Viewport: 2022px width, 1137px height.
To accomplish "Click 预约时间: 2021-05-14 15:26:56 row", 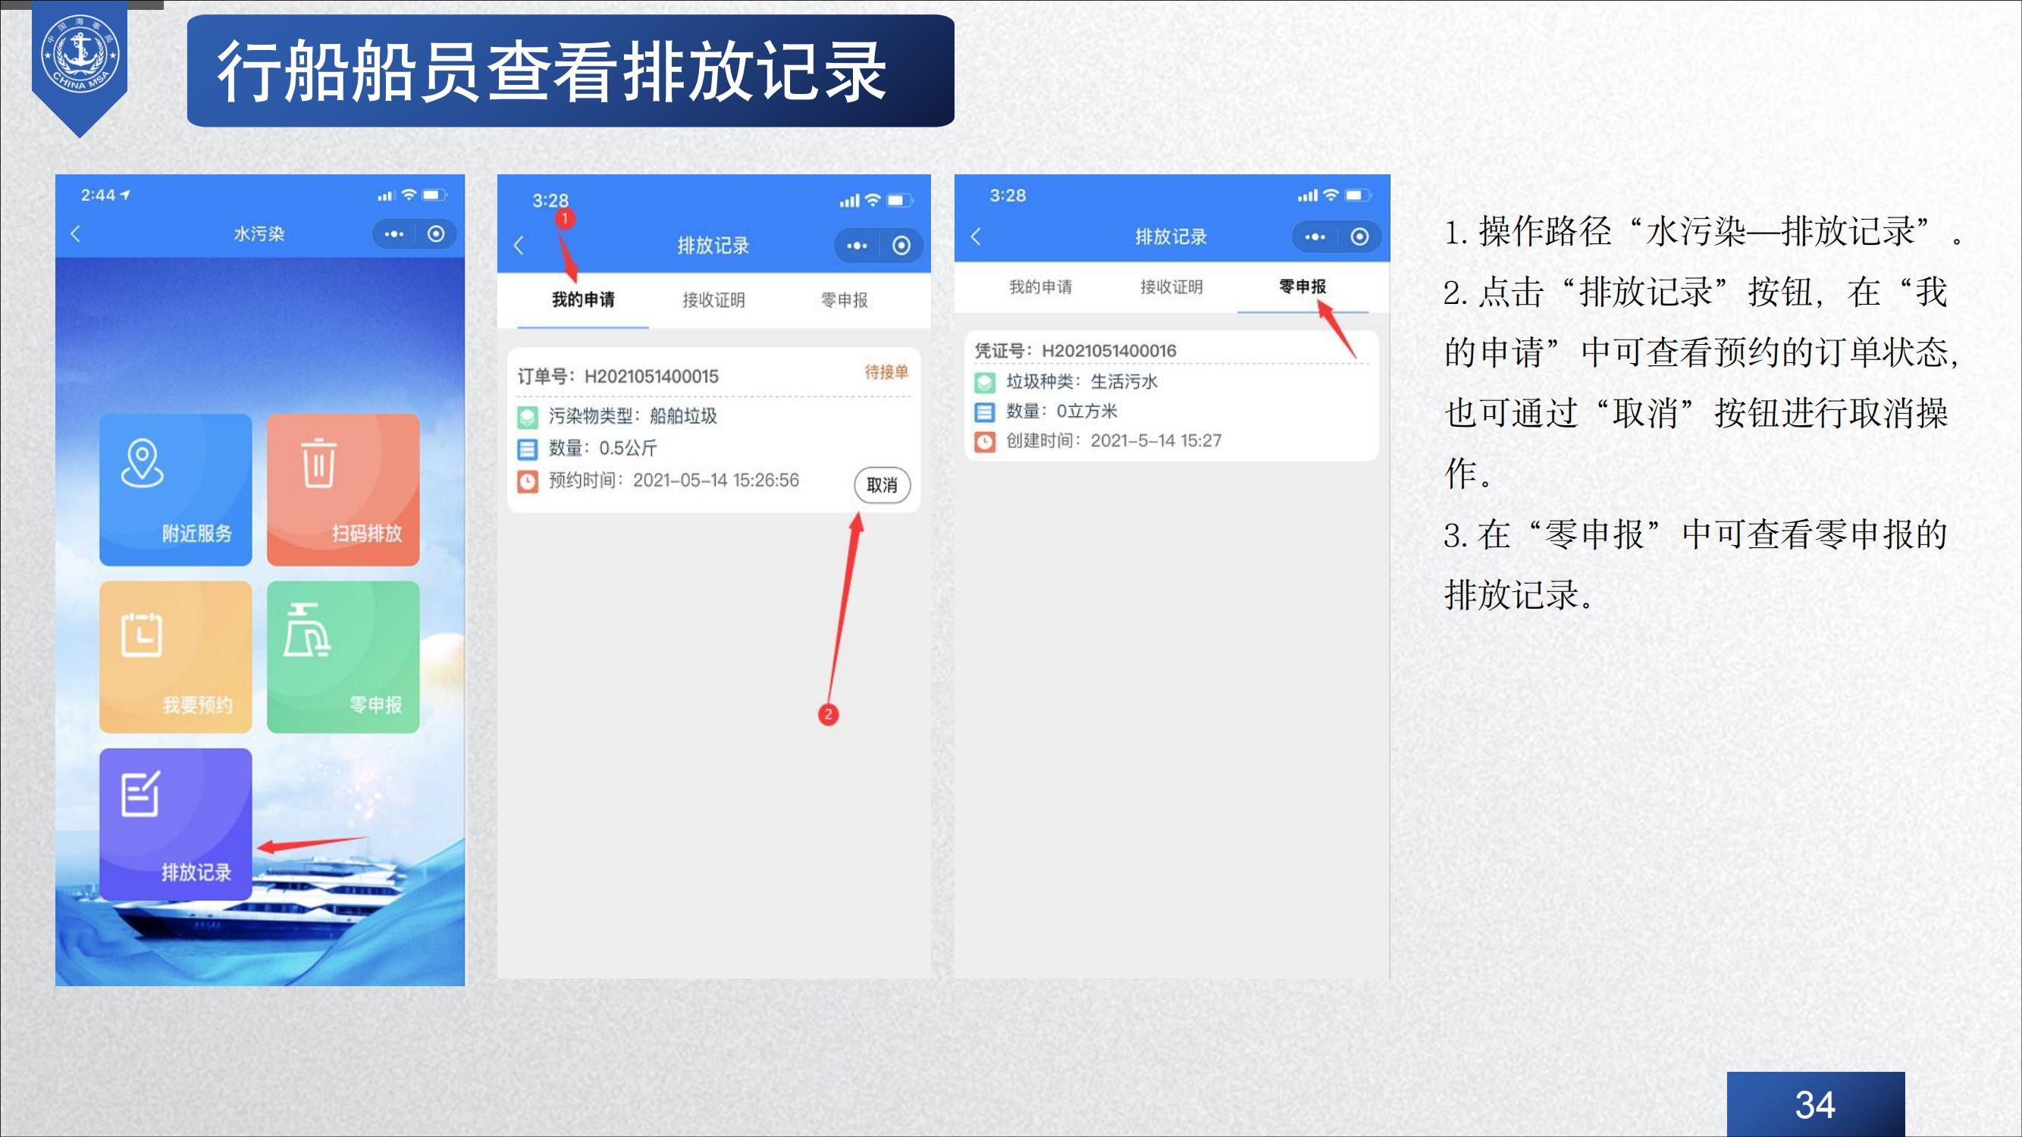I will click(x=658, y=481).
